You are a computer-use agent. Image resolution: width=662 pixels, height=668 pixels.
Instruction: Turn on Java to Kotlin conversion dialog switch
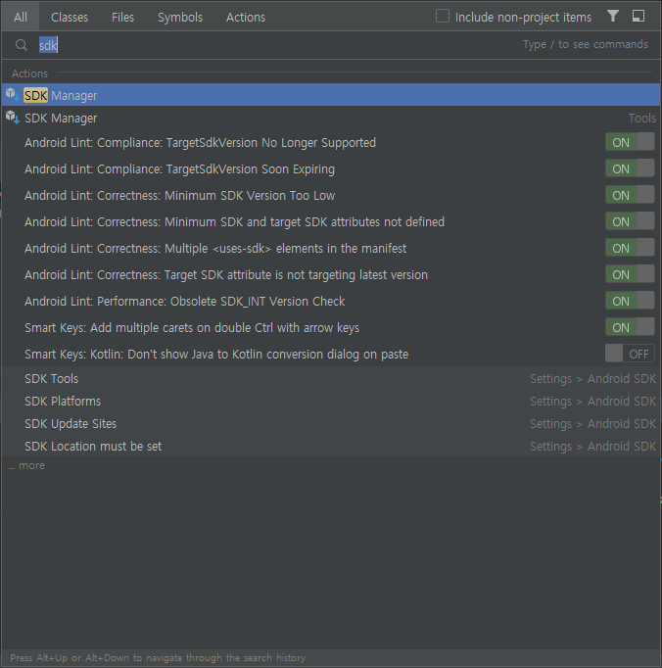630,354
